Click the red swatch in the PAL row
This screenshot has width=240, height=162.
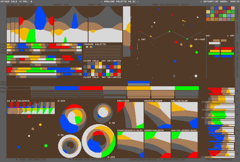click(91, 88)
